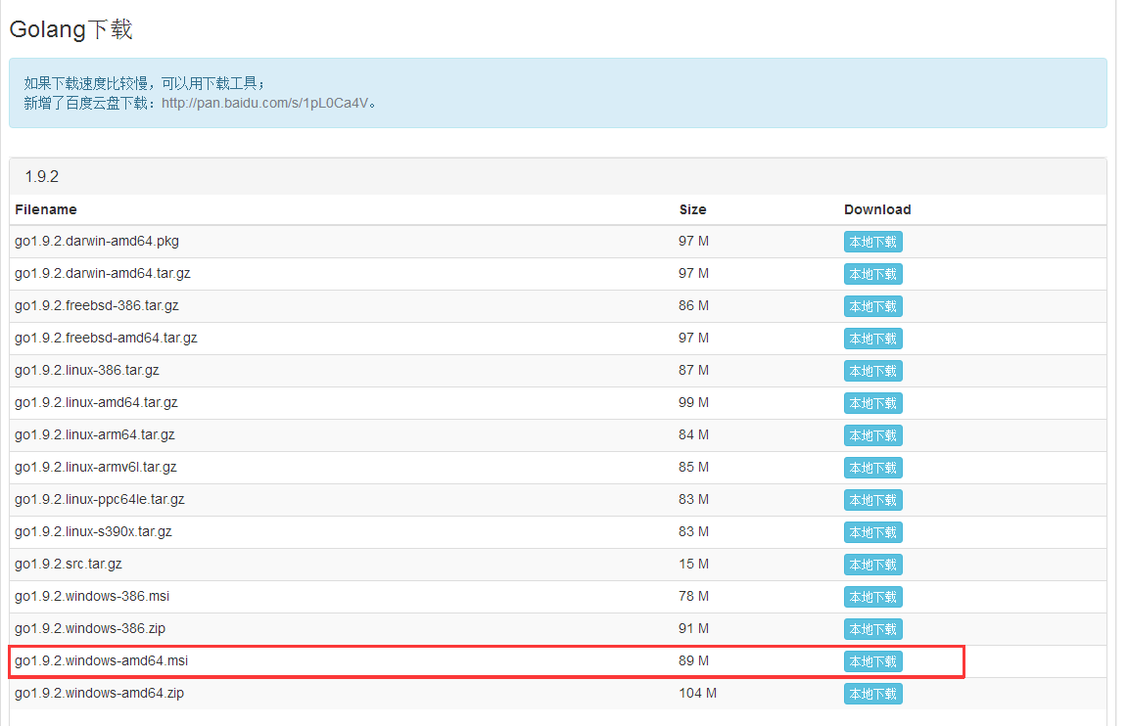This screenshot has width=1128, height=726.
Task: Click the 86 M size value
Action: click(693, 305)
